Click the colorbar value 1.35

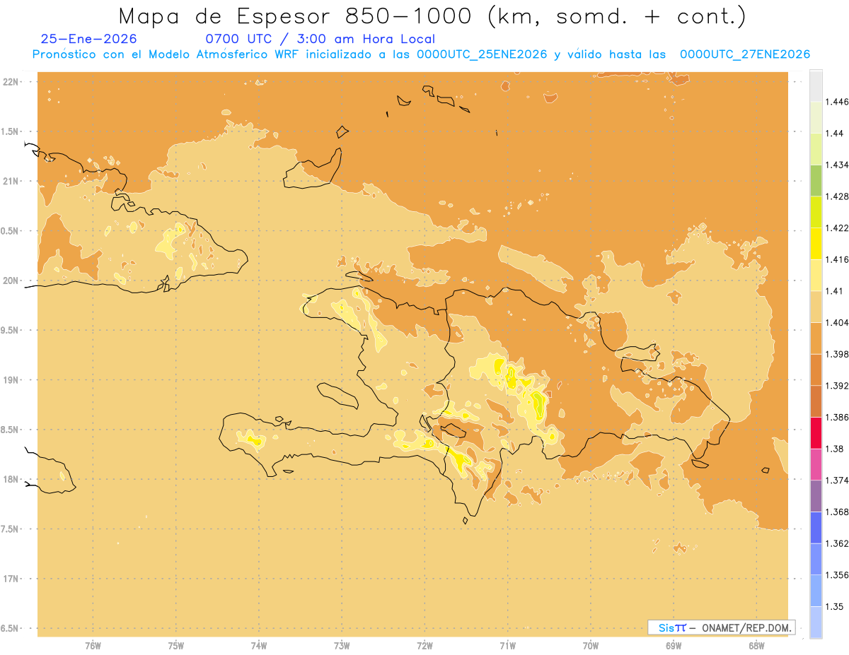click(x=836, y=606)
